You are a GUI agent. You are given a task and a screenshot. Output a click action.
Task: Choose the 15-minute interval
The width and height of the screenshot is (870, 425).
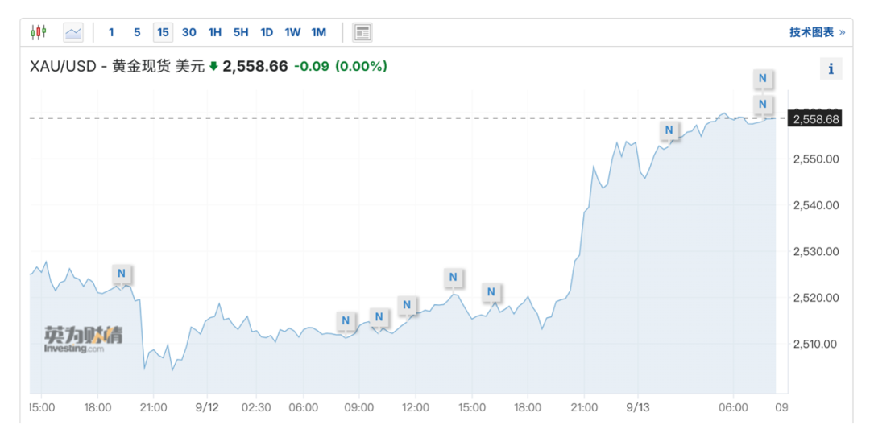tap(164, 32)
